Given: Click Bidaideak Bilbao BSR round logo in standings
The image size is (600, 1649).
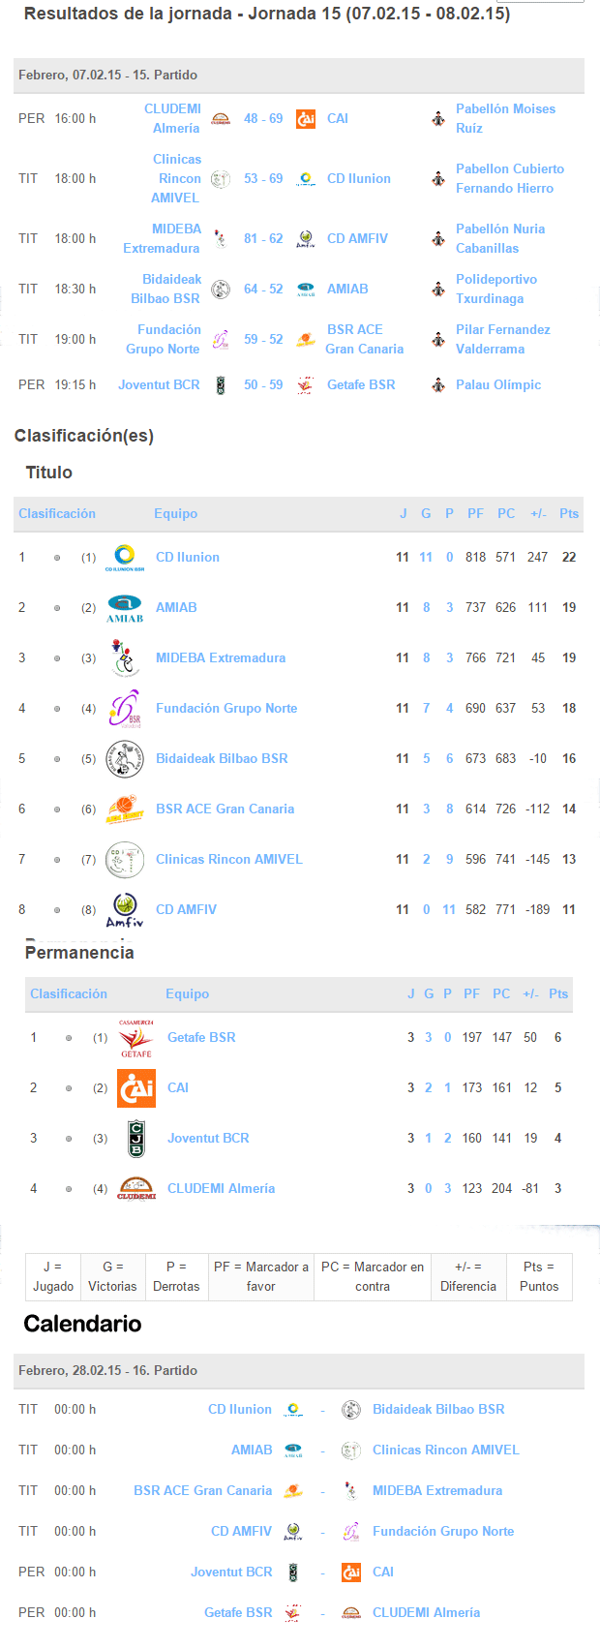Looking at the screenshot, I should [x=125, y=759].
